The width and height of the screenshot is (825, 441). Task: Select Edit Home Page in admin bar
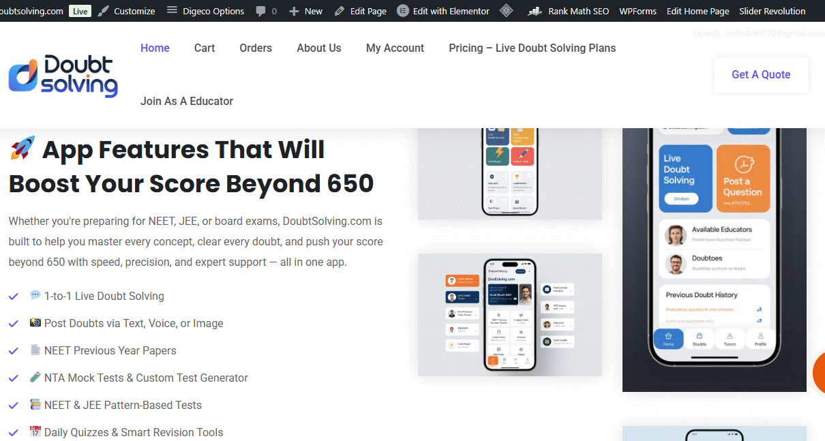(698, 11)
